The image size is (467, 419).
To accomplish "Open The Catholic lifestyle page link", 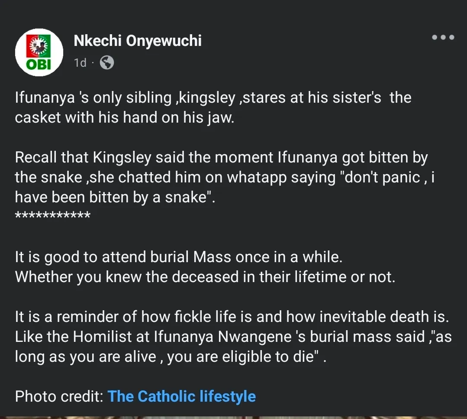I will (x=181, y=396).
